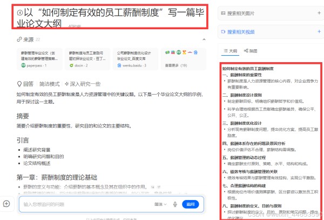Click outline heading 一、薪酬制度的重要性

[242, 75]
